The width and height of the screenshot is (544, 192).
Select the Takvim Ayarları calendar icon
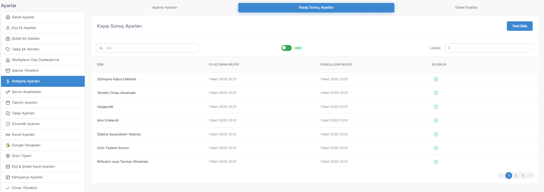pyautogui.click(x=8, y=103)
